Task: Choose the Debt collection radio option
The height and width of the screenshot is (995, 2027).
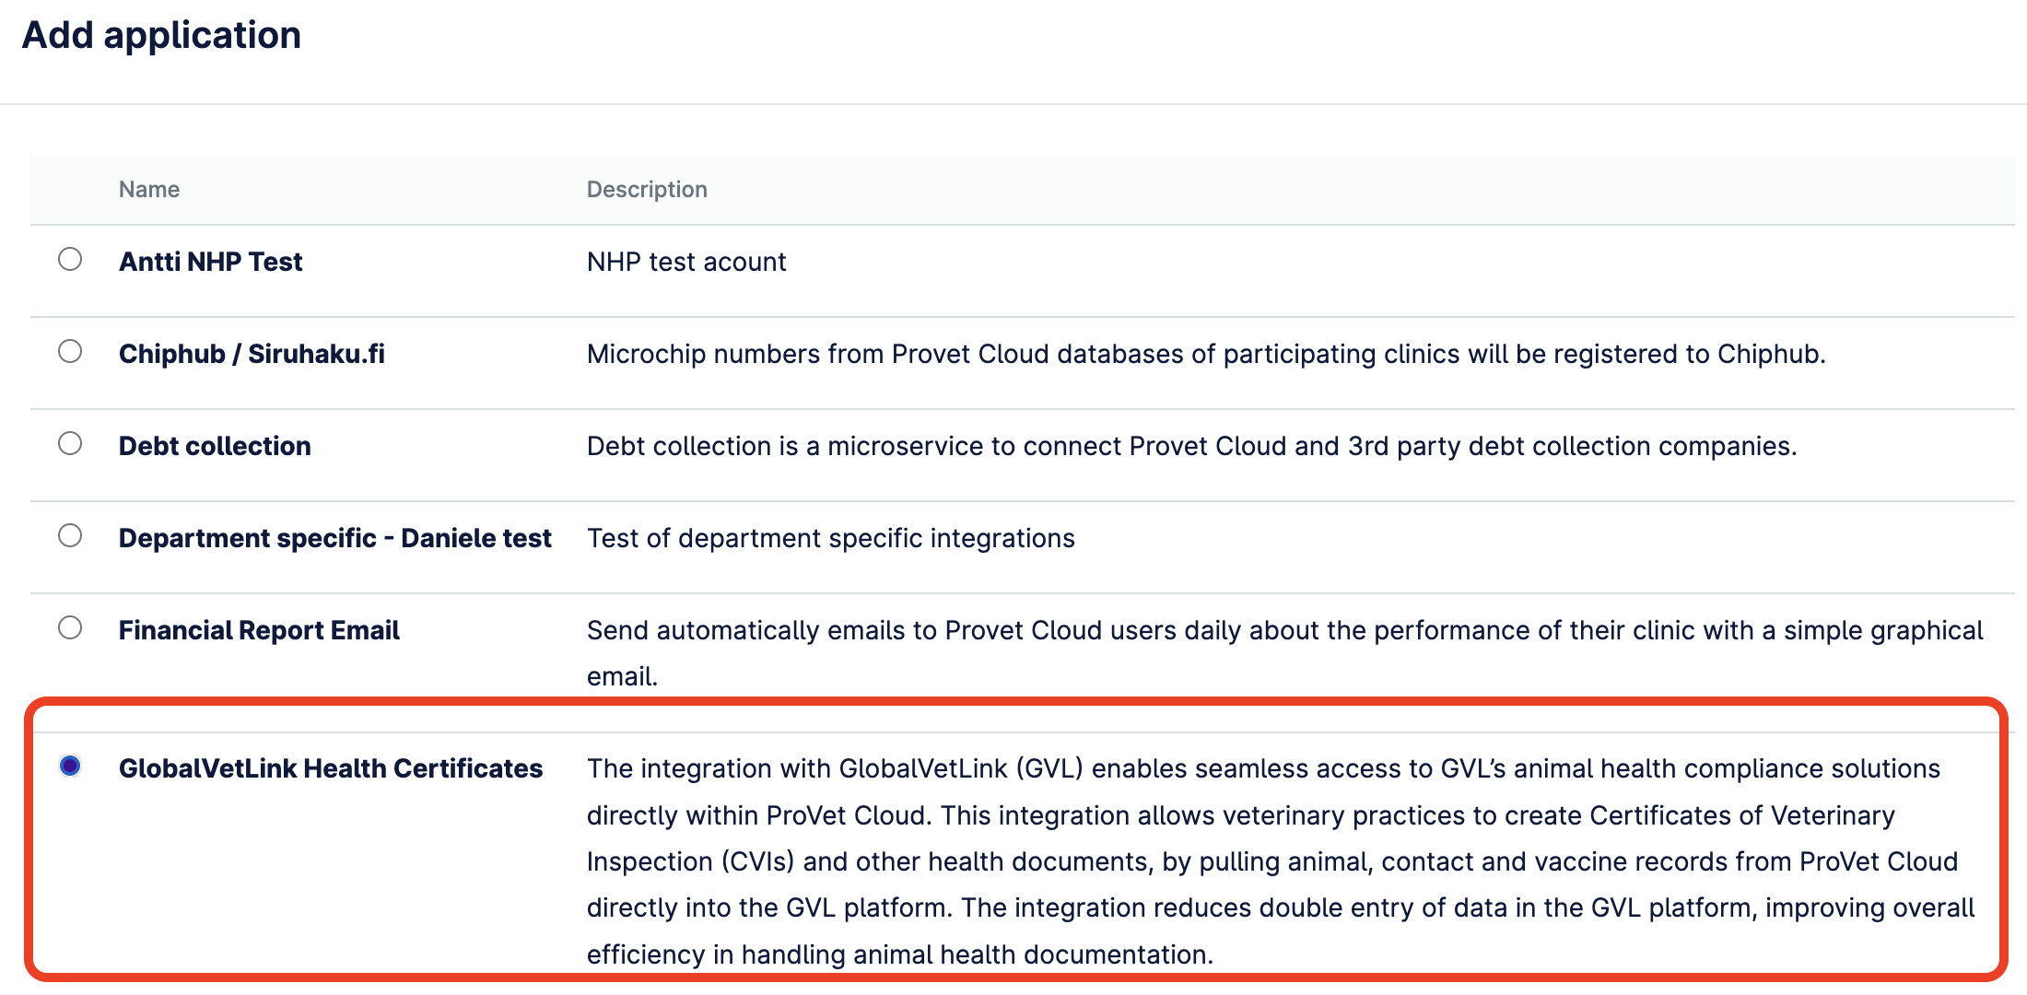Action: pos(70,443)
